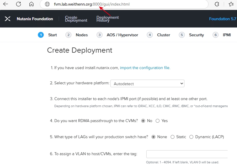Open the browser extensions puzzle icon
Viewport: 237px width, 166px height.
click(217, 4)
